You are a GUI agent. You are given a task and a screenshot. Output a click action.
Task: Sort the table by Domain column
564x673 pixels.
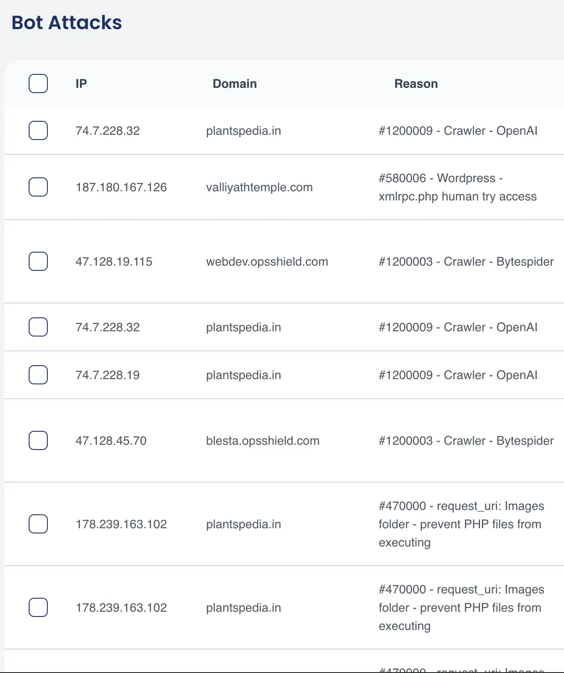click(x=235, y=83)
